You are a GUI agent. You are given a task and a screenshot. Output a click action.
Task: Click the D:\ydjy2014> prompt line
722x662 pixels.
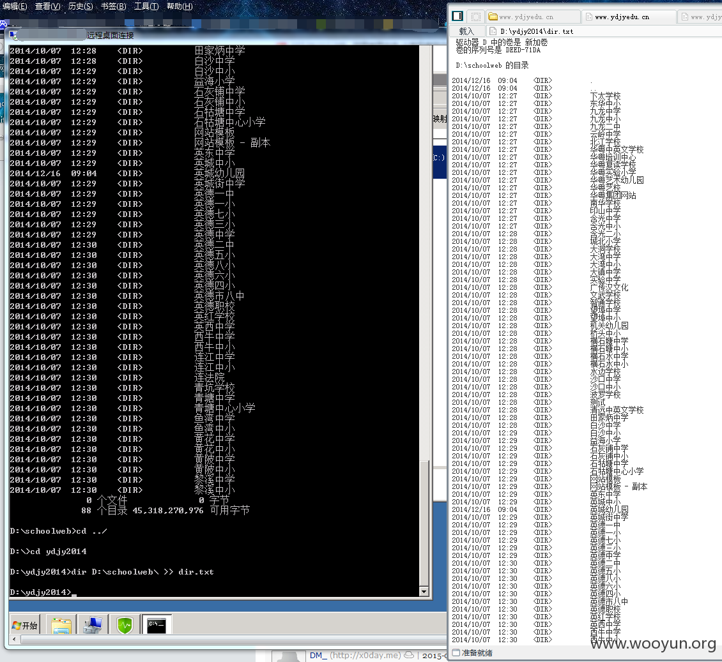pyautogui.click(x=40, y=592)
